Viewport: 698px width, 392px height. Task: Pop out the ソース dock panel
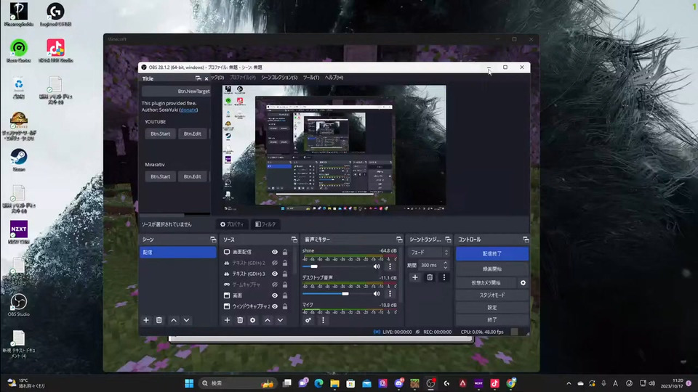(x=294, y=240)
